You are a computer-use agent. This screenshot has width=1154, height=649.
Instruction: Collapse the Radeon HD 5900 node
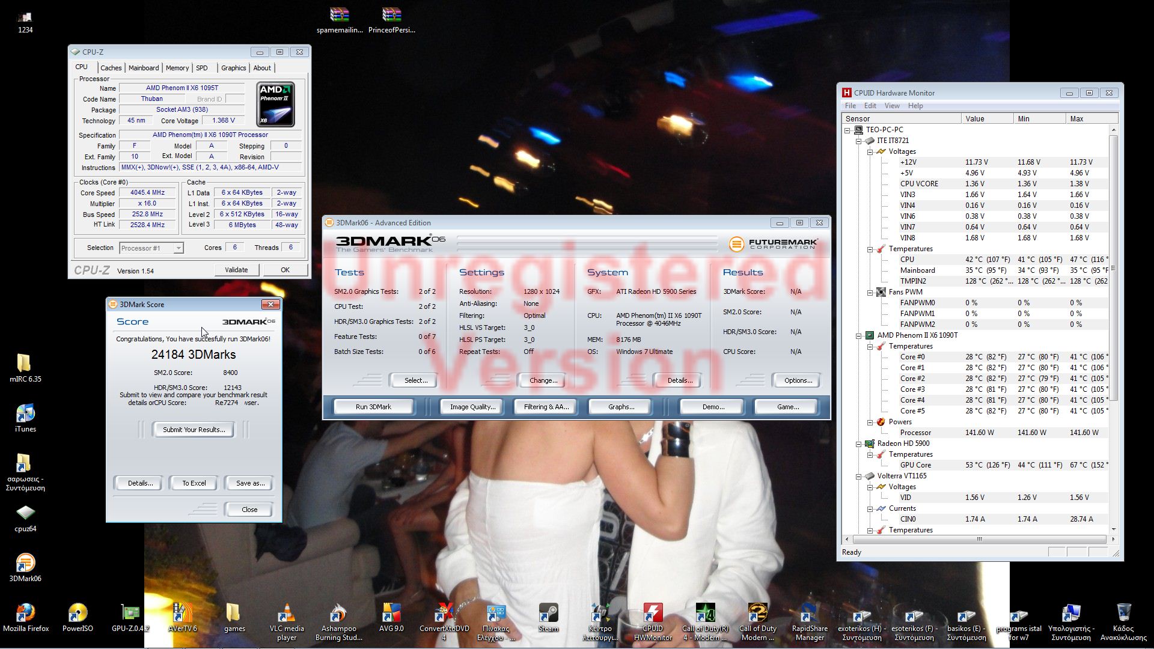coord(859,443)
